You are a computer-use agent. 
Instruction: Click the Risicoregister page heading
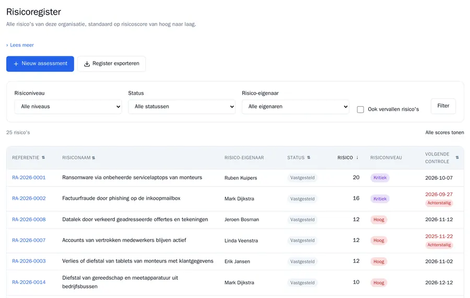pos(33,12)
